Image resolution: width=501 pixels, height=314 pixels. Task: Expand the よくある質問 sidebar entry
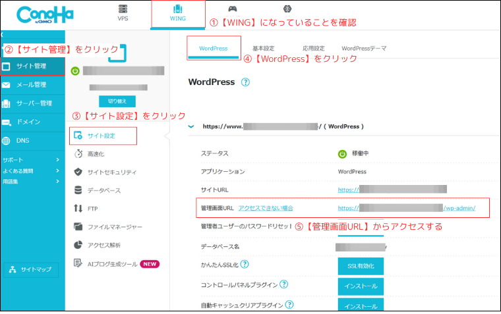(31, 170)
